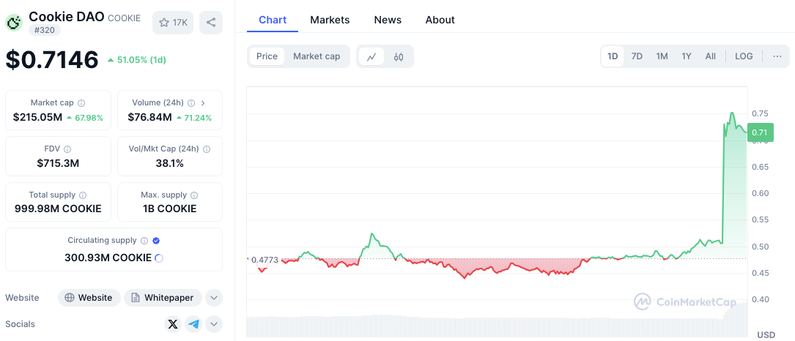This screenshot has width=795, height=341.
Task: Switch to candlestick chart view
Action: click(399, 56)
